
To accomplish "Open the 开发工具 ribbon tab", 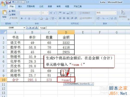I will pyautogui.click(x=77, y=6).
